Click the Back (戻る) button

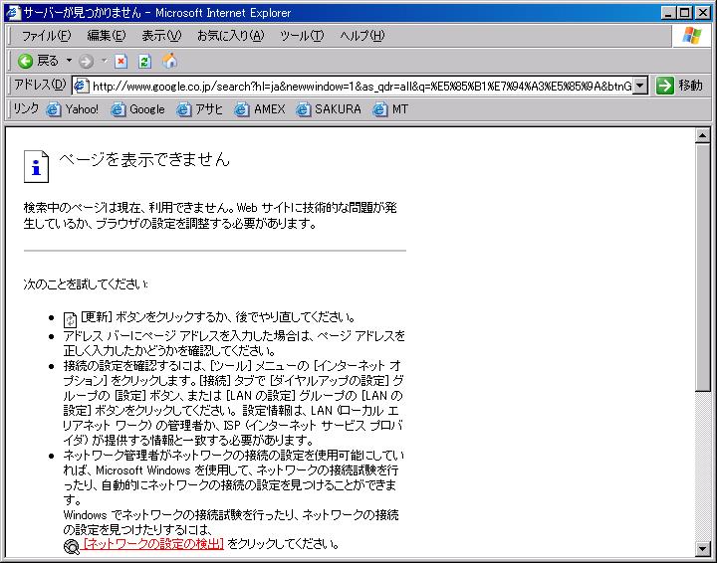pos(38,61)
